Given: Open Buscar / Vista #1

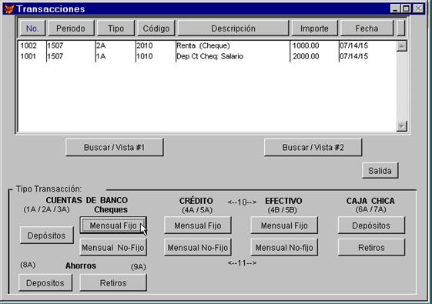Looking at the screenshot, I should [x=114, y=147].
